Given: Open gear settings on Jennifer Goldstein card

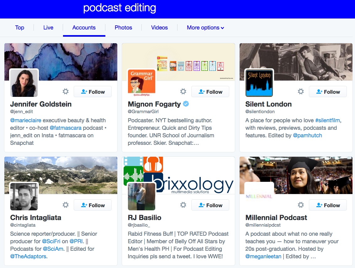Looking at the screenshot, I should pos(66,92).
